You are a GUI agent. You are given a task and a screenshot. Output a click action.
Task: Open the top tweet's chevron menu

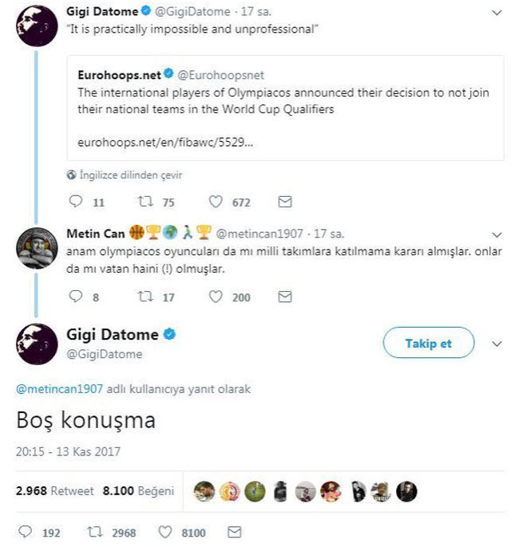pos(497,14)
